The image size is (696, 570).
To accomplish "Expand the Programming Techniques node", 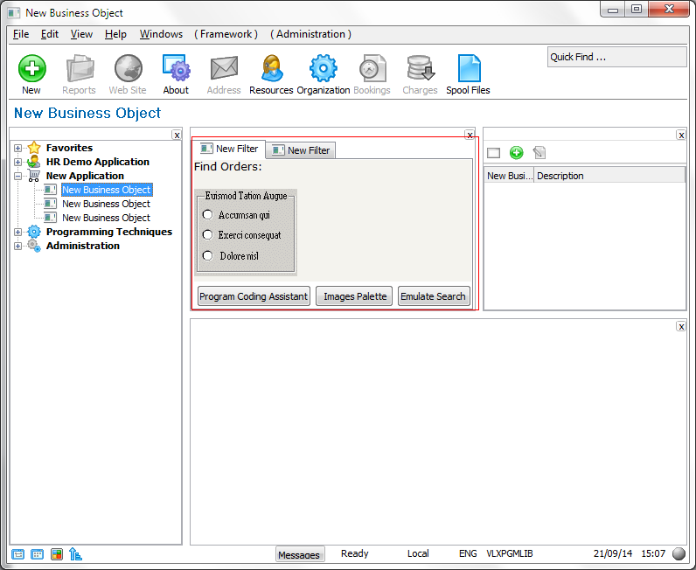I will (17, 233).
